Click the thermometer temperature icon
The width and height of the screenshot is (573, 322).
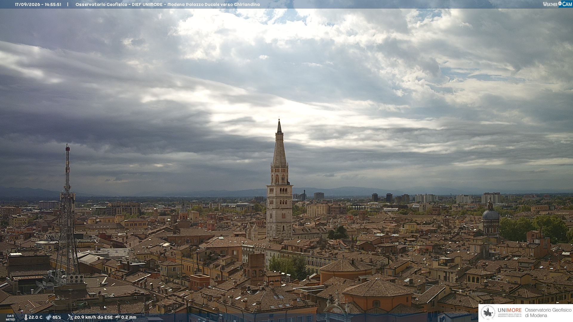(x=26, y=317)
